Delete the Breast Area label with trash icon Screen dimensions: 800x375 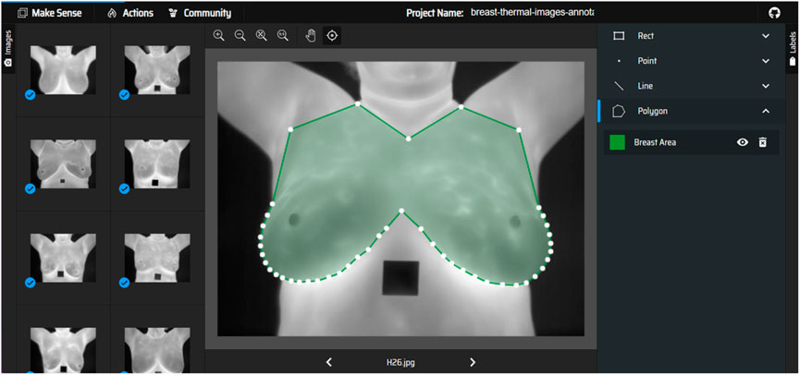coord(763,142)
